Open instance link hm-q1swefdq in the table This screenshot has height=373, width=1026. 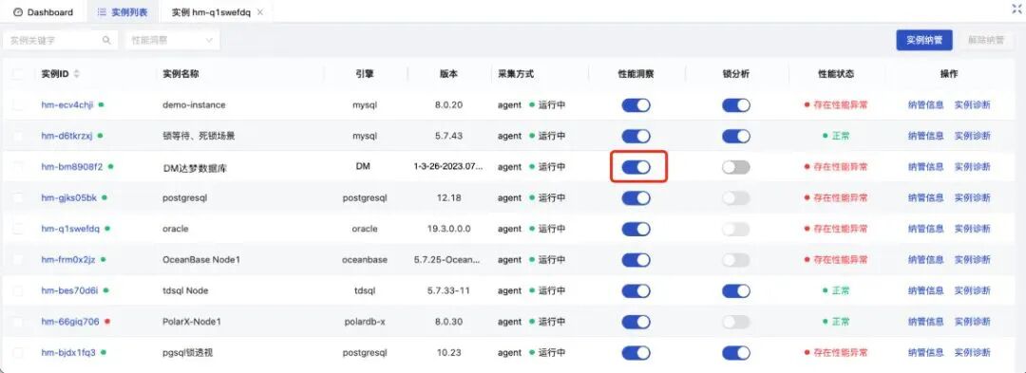[70, 229]
